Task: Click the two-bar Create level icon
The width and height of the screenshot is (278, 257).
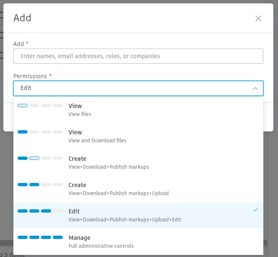Action: [x=40, y=185]
